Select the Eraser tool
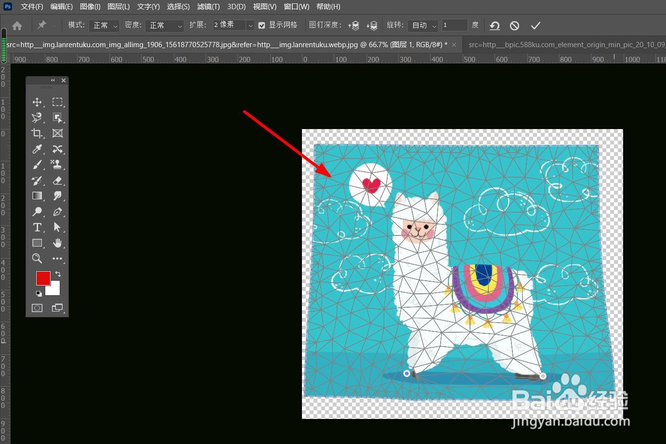 (x=57, y=181)
